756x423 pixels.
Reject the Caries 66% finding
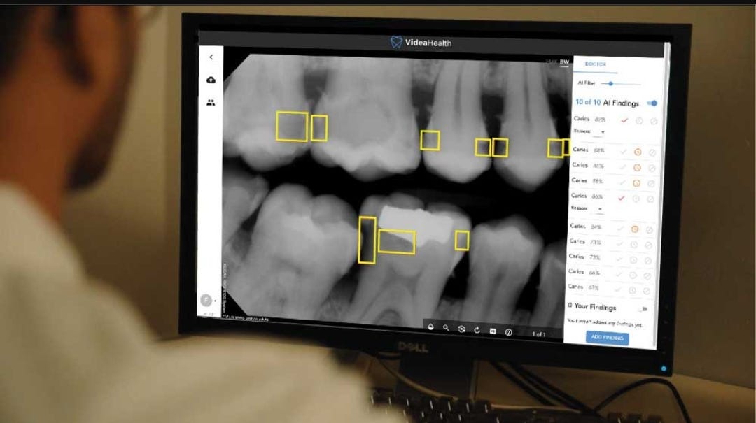pyautogui.click(x=647, y=277)
